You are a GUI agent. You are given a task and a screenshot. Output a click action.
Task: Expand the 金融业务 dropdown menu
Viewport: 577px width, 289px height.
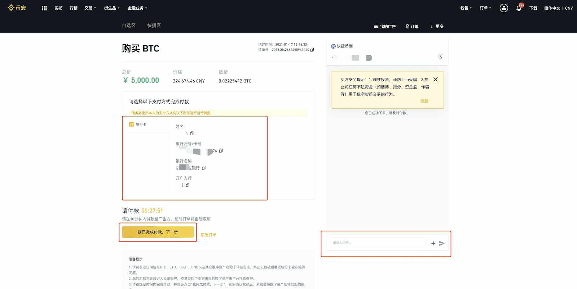(137, 8)
